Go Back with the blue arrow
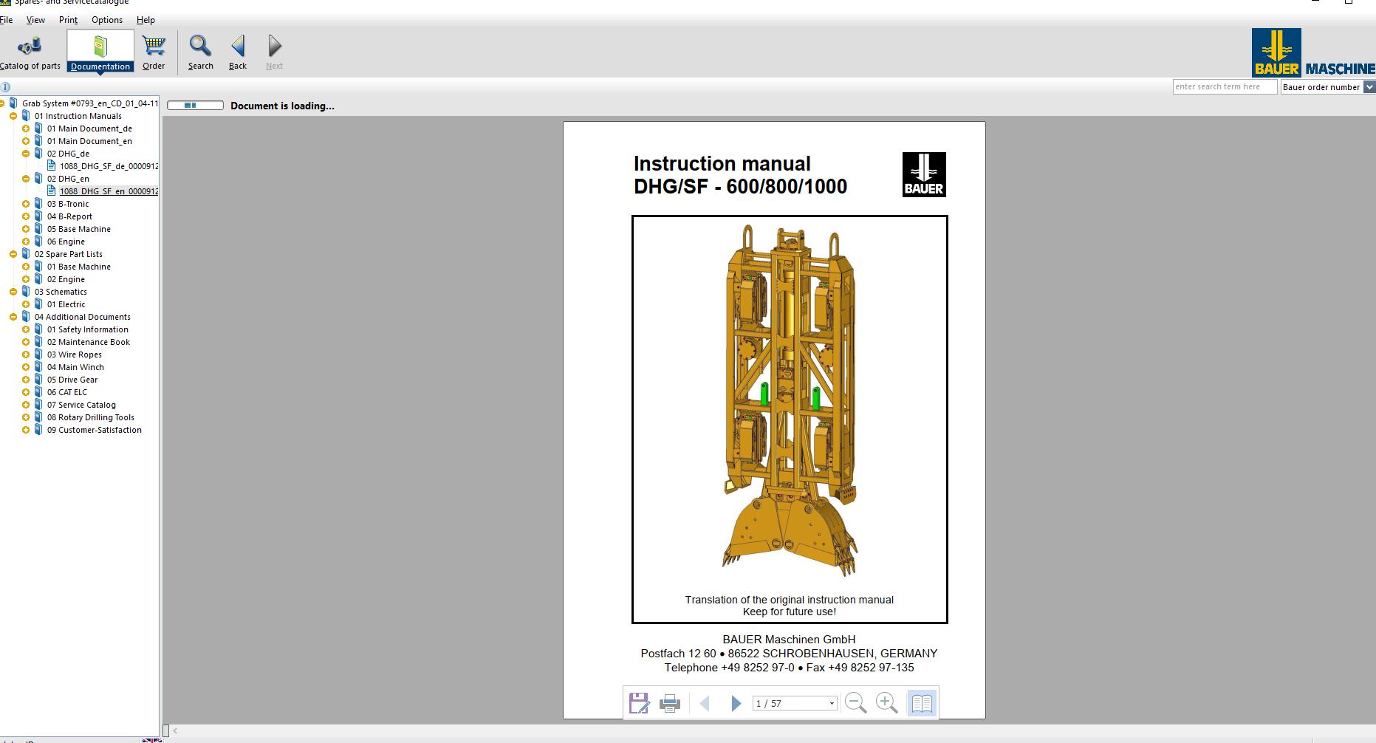Image resolution: width=1376 pixels, height=743 pixels. pyautogui.click(x=238, y=53)
